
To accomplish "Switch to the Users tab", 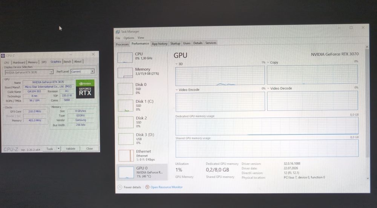I will coord(187,43).
